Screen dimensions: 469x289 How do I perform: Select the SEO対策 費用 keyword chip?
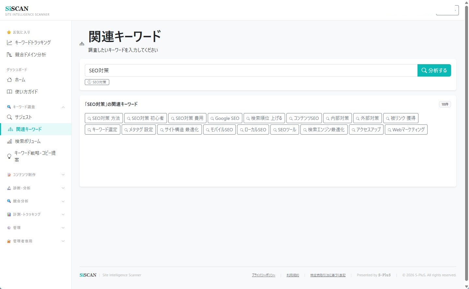[x=187, y=118]
